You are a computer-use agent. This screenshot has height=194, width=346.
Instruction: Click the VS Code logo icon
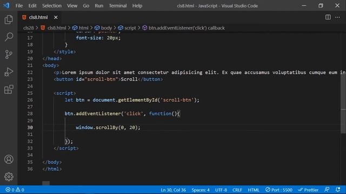pyautogui.click(x=6, y=5)
